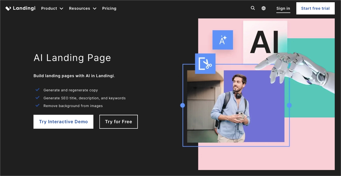Select the blue AI text generation tile icon
This screenshot has height=176, width=341.
pos(223,40)
